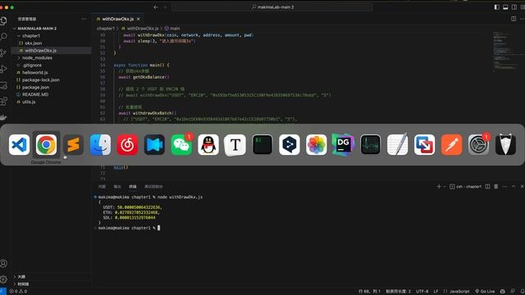
Task: Go back with navigation arrow
Action: [156, 7]
